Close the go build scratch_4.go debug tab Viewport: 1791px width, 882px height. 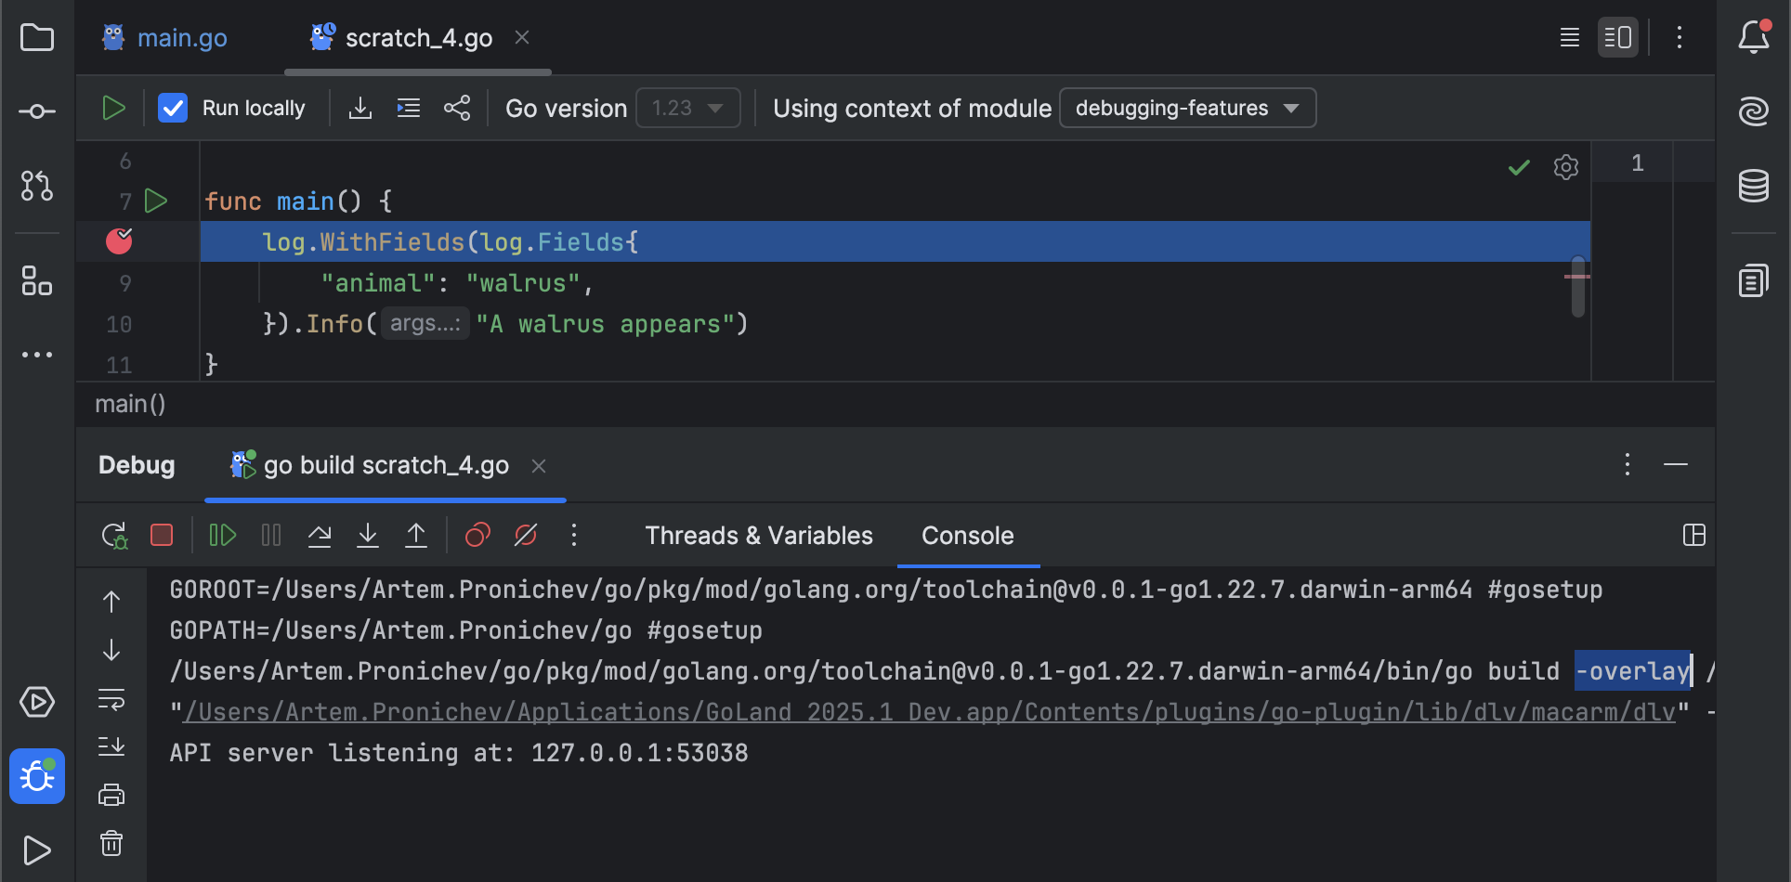539,466
